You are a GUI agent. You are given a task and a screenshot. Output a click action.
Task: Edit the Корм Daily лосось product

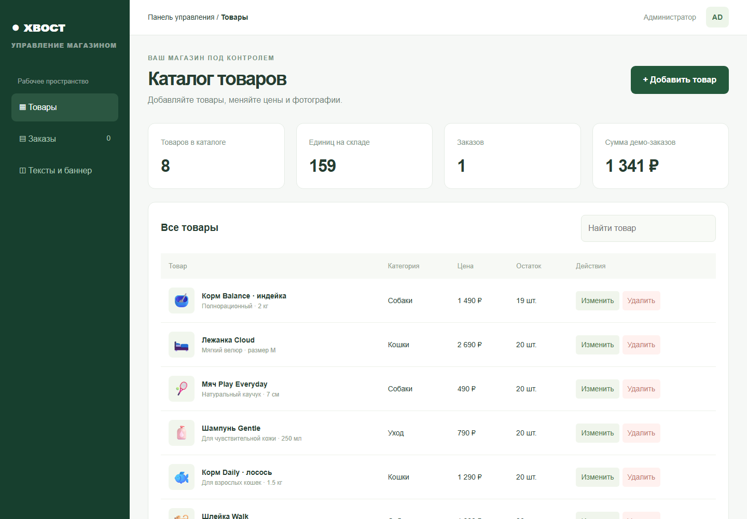(598, 477)
